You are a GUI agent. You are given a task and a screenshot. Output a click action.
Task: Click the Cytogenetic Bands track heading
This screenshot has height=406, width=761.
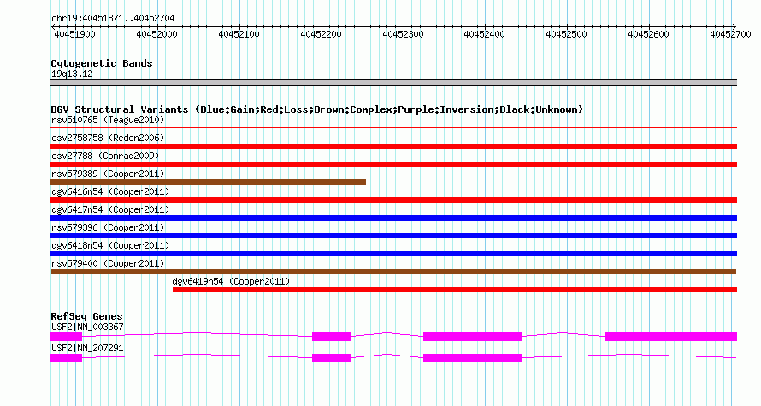coord(102,63)
